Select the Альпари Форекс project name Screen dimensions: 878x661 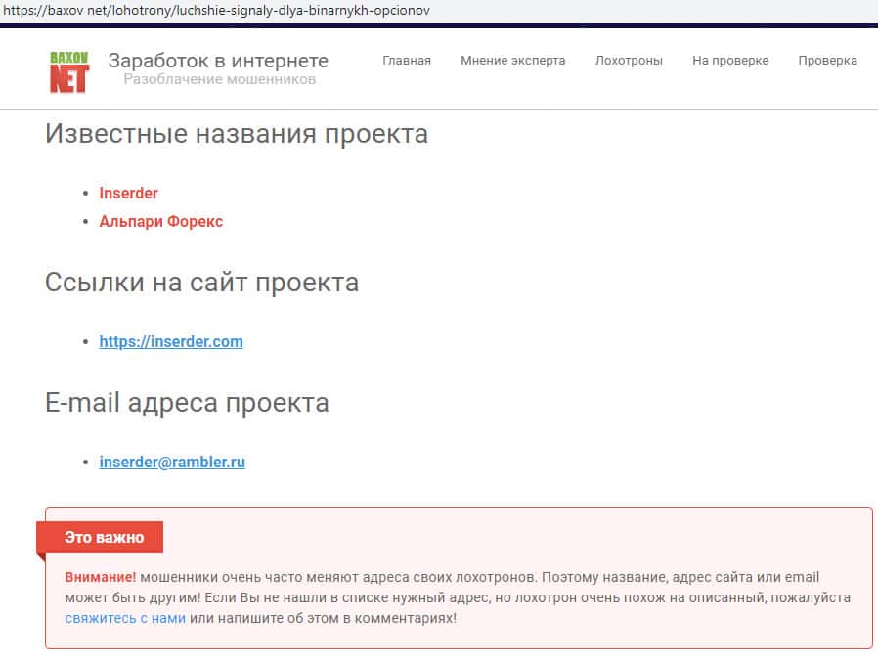(x=160, y=222)
